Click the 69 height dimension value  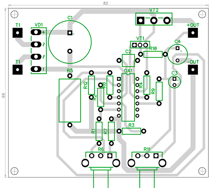(3, 95)
